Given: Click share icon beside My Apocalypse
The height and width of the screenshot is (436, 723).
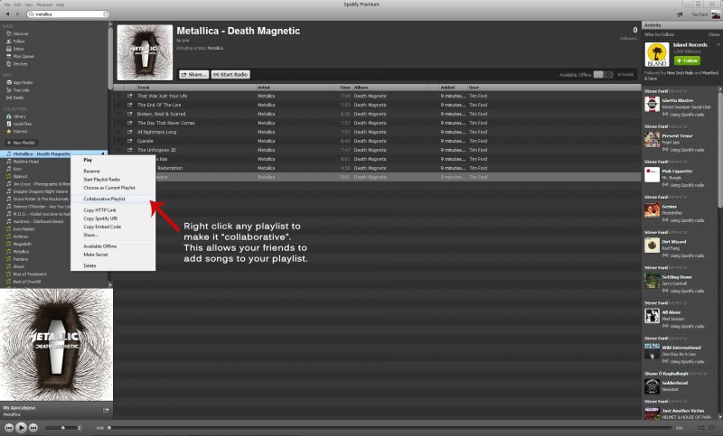Looking at the screenshot, I should (105, 409).
